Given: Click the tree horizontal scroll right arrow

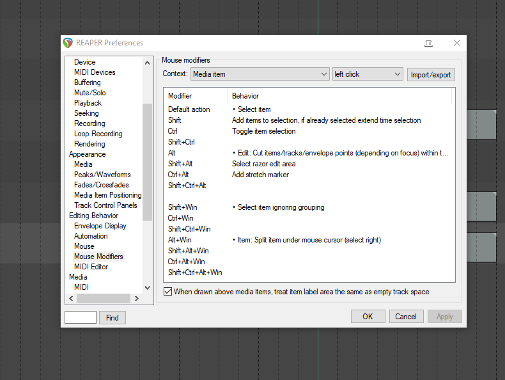Looking at the screenshot, I should click(x=137, y=298).
